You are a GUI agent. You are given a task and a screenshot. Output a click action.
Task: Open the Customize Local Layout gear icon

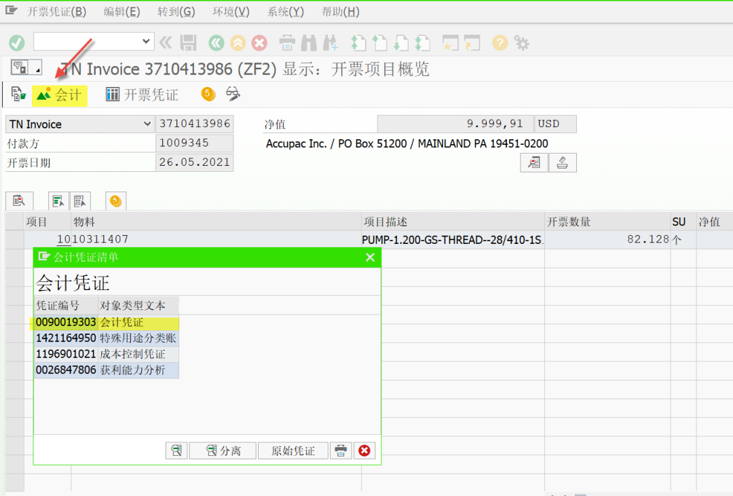(521, 43)
